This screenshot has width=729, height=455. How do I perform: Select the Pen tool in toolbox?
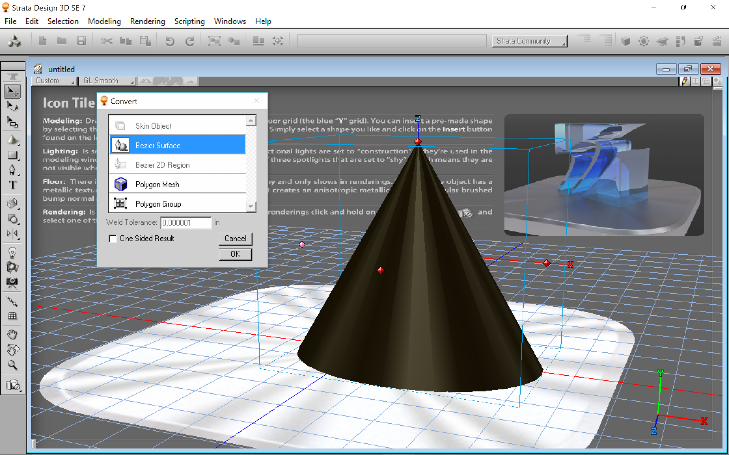click(x=12, y=170)
